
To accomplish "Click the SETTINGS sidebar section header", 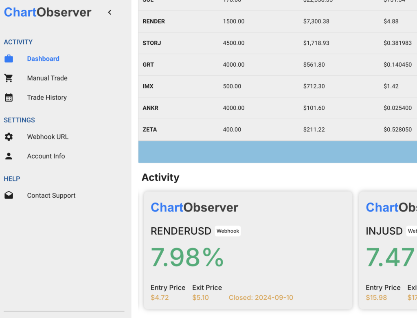I will pos(19,120).
